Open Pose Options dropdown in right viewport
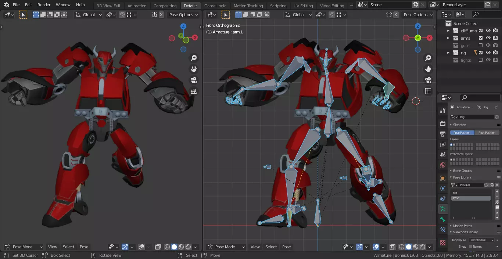 [418, 15]
